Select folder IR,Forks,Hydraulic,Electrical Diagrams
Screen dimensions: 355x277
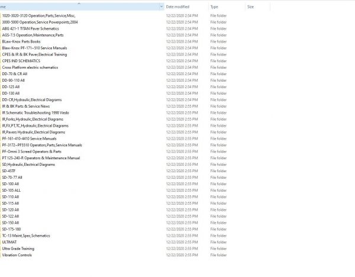33,119
